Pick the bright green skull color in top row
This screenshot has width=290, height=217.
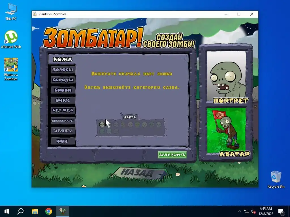click(x=137, y=125)
